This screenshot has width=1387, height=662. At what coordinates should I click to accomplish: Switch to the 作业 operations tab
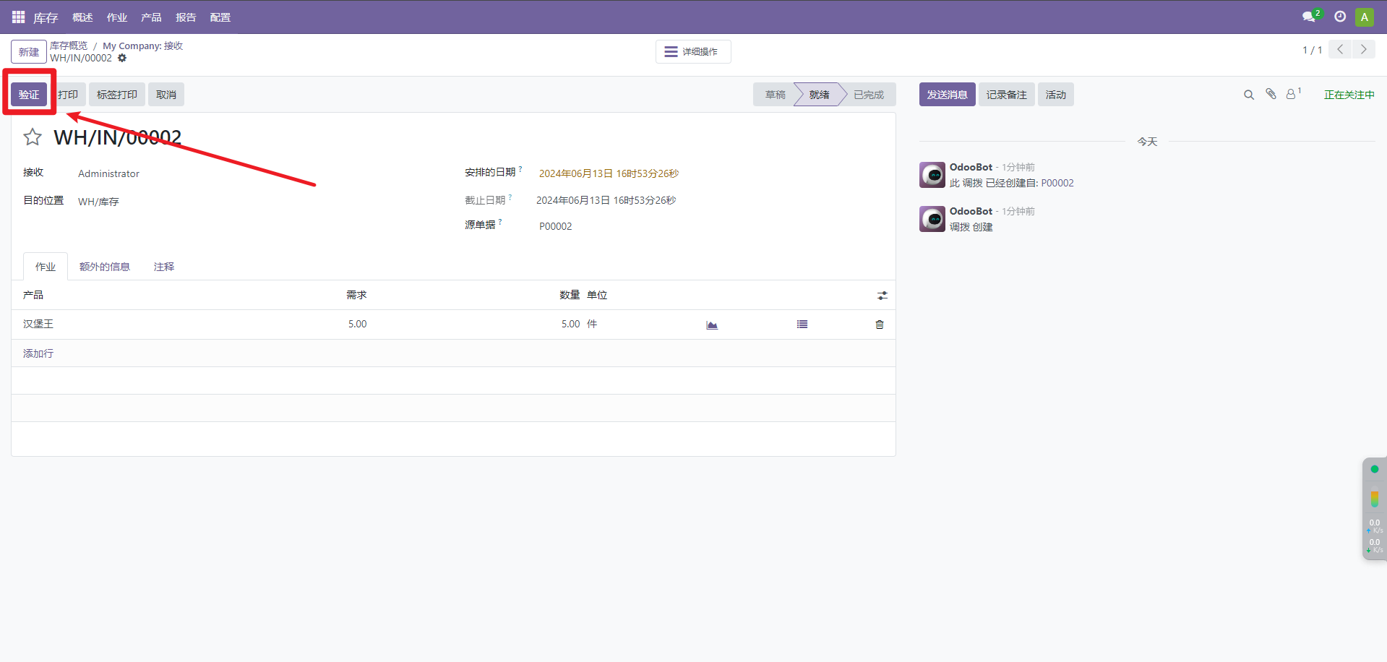coord(46,267)
